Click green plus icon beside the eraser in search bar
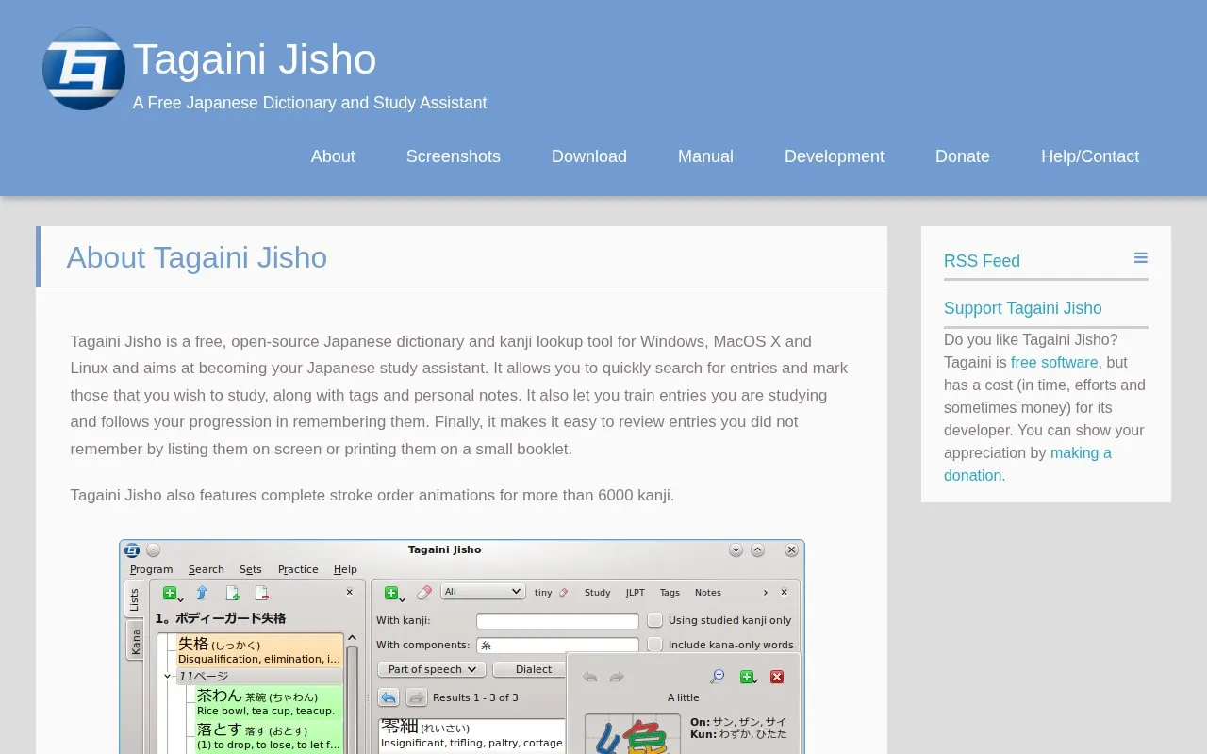 pos(391,593)
